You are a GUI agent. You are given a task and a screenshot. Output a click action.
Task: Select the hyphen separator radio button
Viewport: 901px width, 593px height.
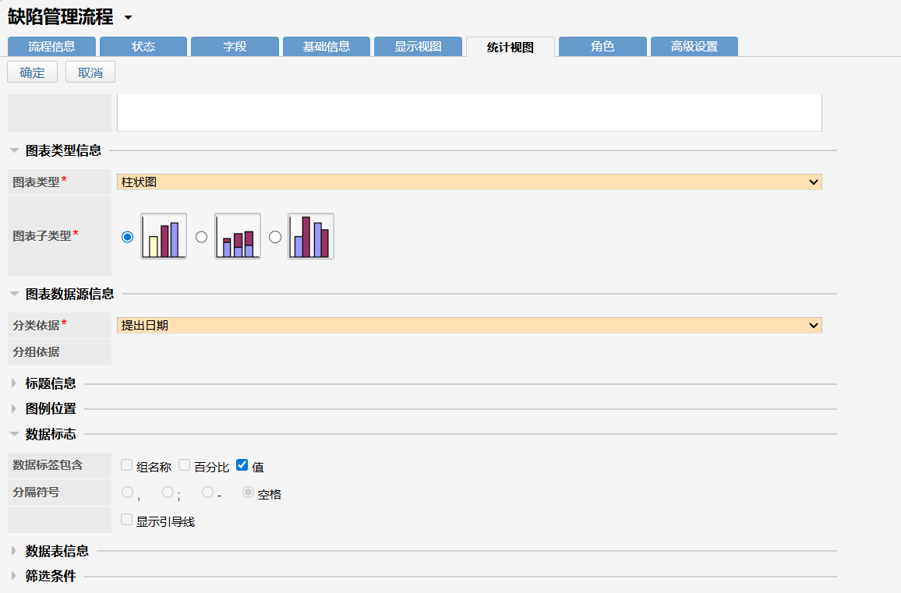point(207,492)
